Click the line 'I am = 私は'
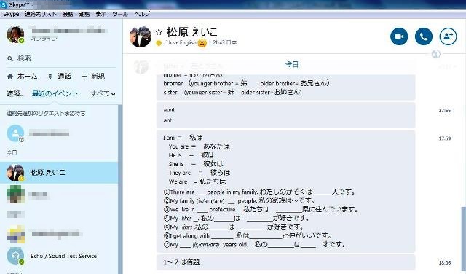466x274 pixels. 183,138
